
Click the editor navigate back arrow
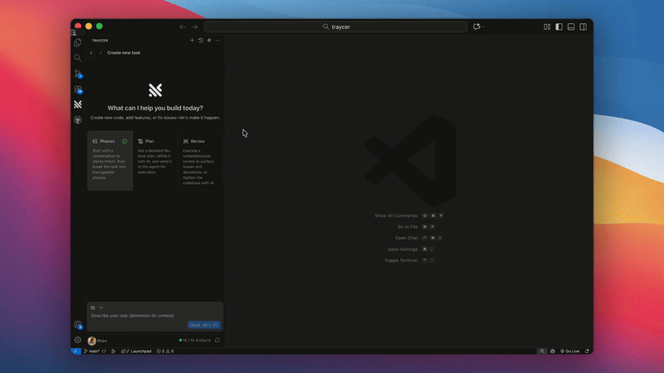183,27
